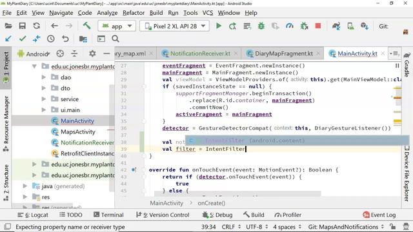Click Attach Debugger to Android Process icon

(x=304, y=26)
